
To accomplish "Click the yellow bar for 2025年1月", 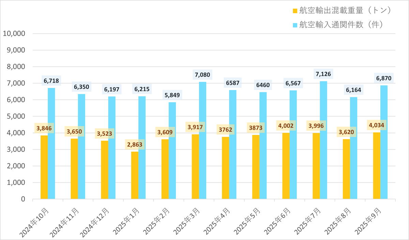I will tap(135, 175).
